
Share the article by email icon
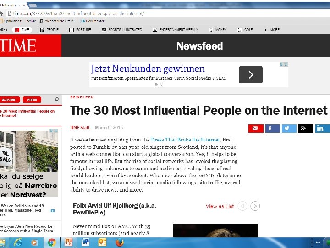pyautogui.click(x=256, y=128)
